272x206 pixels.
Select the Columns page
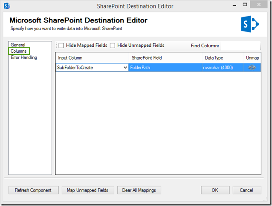click(x=19, y=51)
